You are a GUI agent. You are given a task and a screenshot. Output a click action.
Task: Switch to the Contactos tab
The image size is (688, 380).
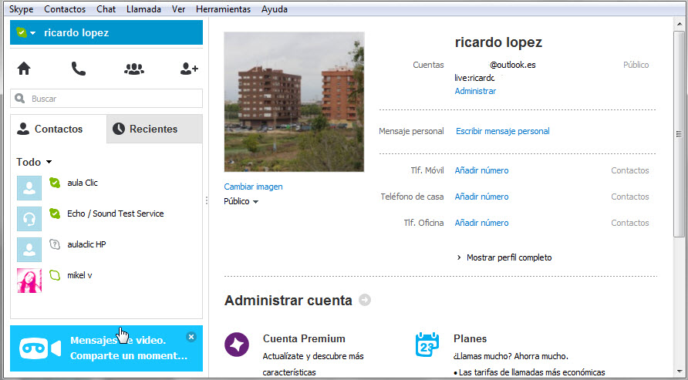pos(59,129)
